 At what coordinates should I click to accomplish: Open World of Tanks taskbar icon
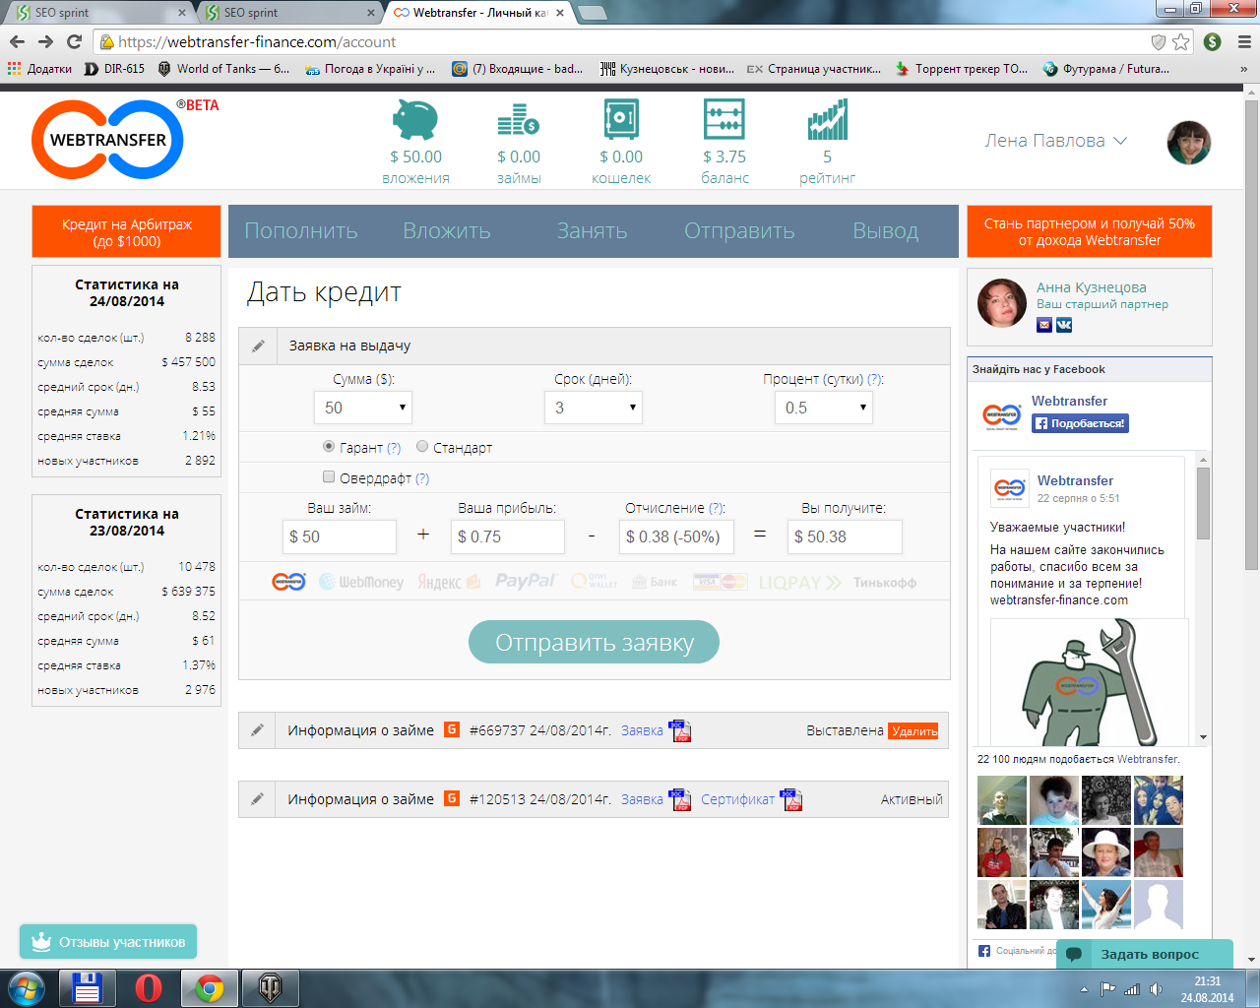[270, 987]
